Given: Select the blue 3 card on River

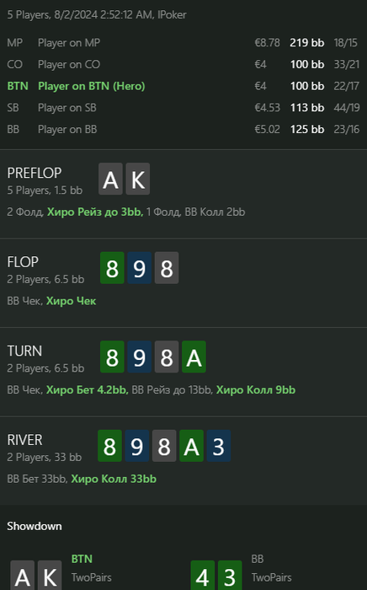Looking at the screenshot, I should click(x=219, y=446).
